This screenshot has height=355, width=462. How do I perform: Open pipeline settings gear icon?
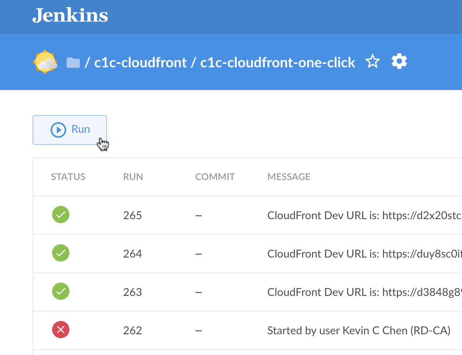click(x=399, y=61)
